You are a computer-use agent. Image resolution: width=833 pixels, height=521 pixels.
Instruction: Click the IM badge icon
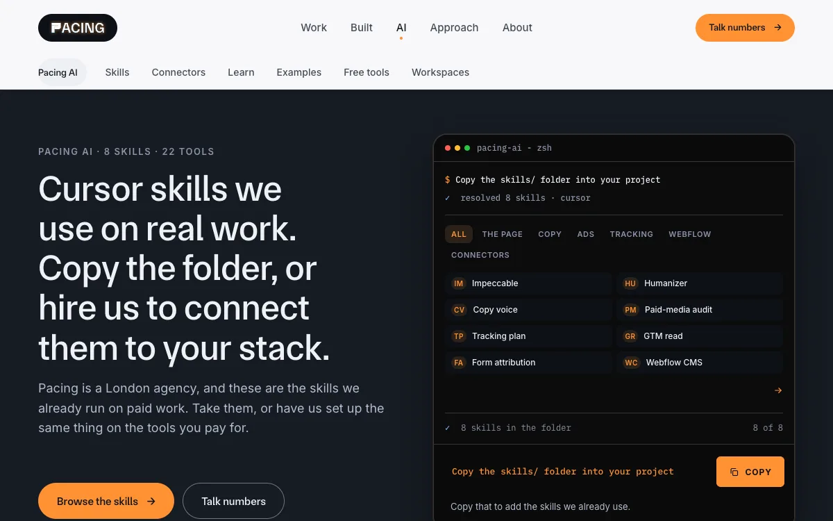tap(458, 283)
